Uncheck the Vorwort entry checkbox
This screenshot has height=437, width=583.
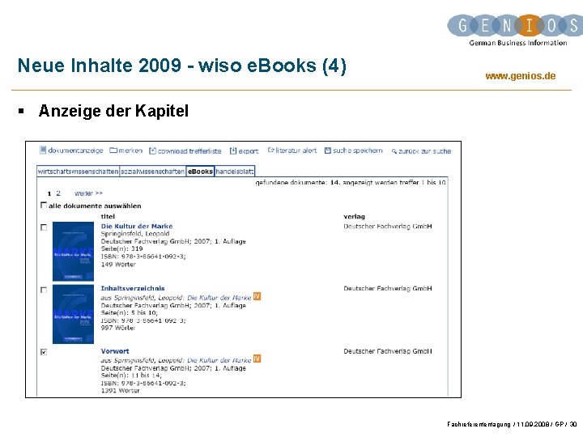point(44,352)
